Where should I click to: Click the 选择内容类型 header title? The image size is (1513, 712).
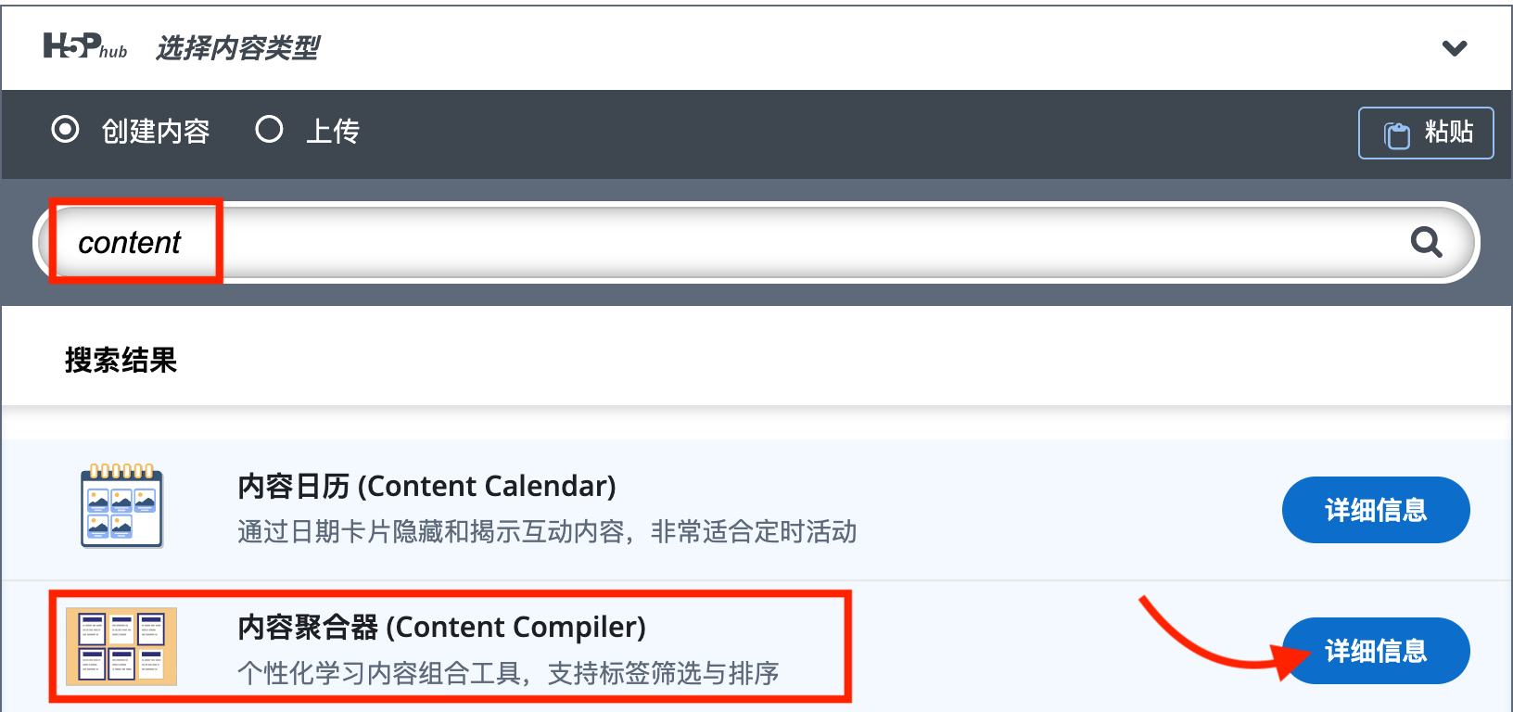(237, 48)
